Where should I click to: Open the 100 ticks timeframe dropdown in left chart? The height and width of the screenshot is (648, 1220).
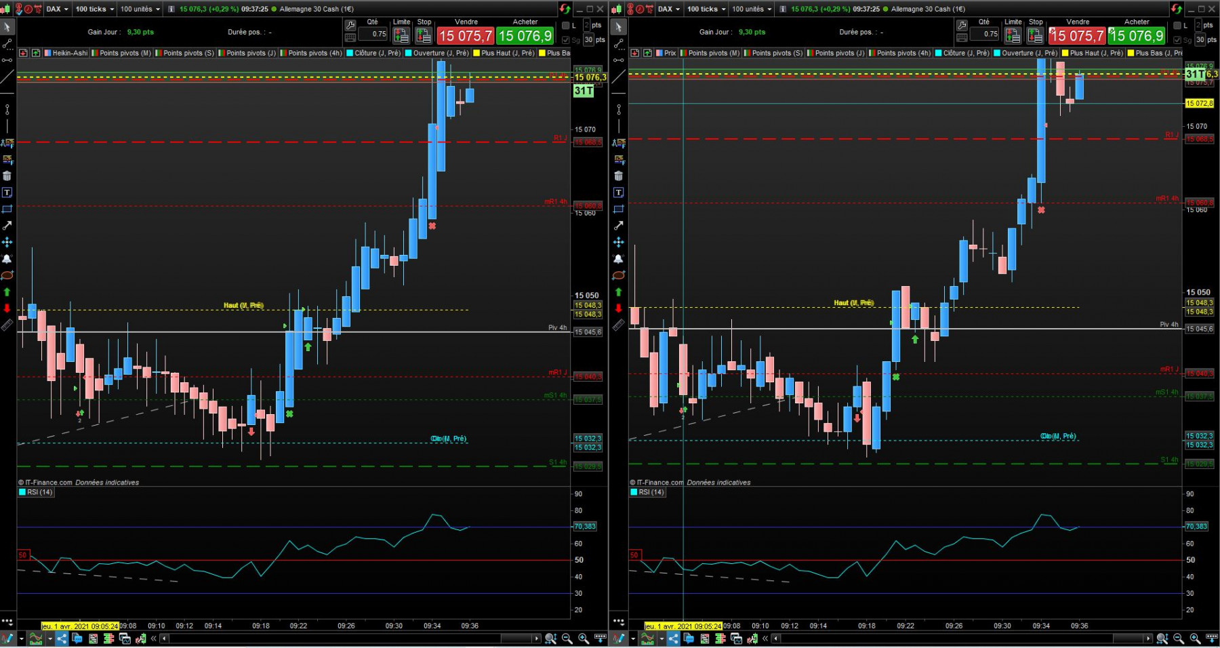(x=94, y=9)
